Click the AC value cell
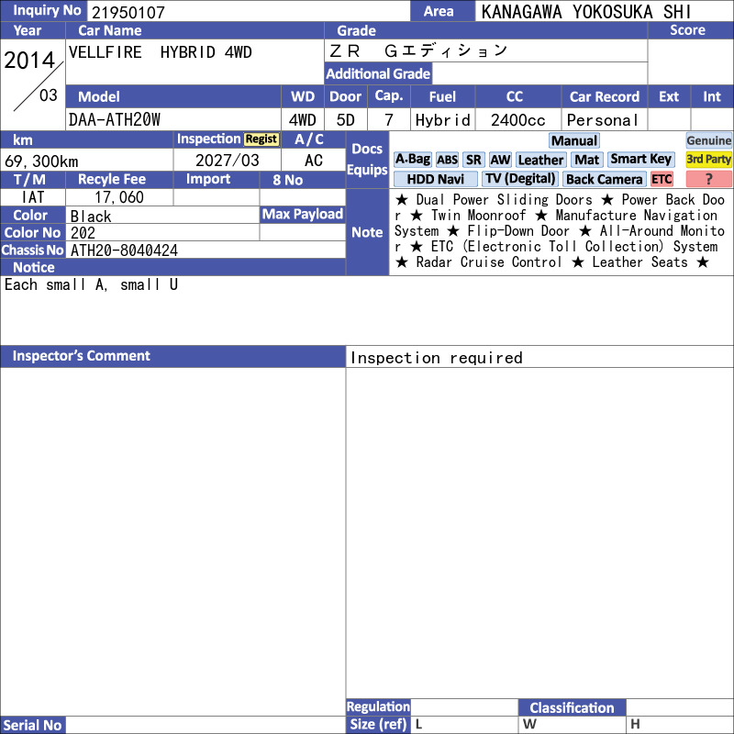The width and height of the screenshot is (734, 734). pos(313,160)
